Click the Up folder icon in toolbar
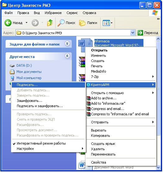 50,23
